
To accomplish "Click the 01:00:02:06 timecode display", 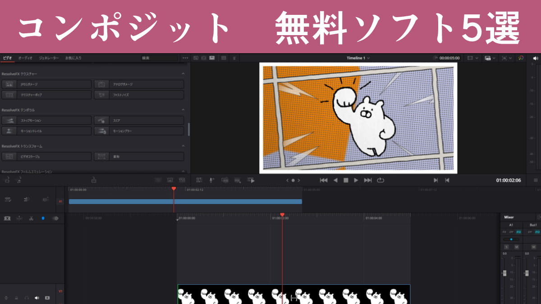I will click(509, 180).
